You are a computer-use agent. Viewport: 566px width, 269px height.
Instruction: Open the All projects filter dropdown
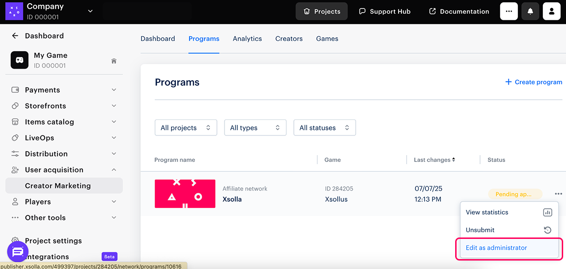click(x=186, y=127)
